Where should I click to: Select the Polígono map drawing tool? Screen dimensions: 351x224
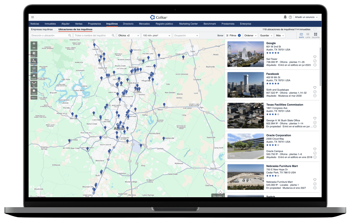pyautogui.click(x=34, y=61)
